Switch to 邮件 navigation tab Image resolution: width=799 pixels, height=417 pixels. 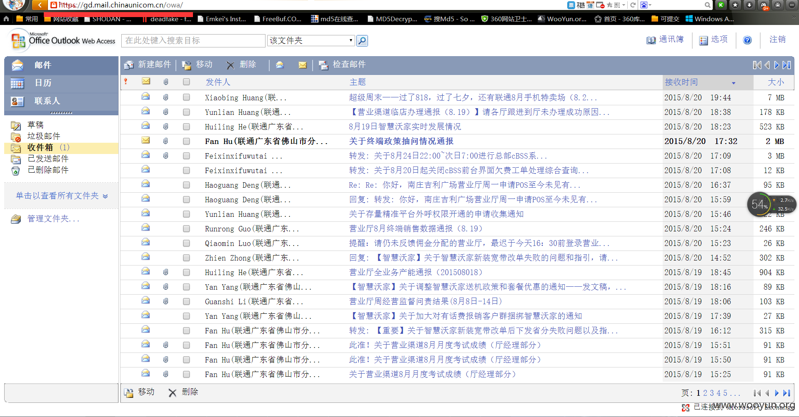point(61,65)
